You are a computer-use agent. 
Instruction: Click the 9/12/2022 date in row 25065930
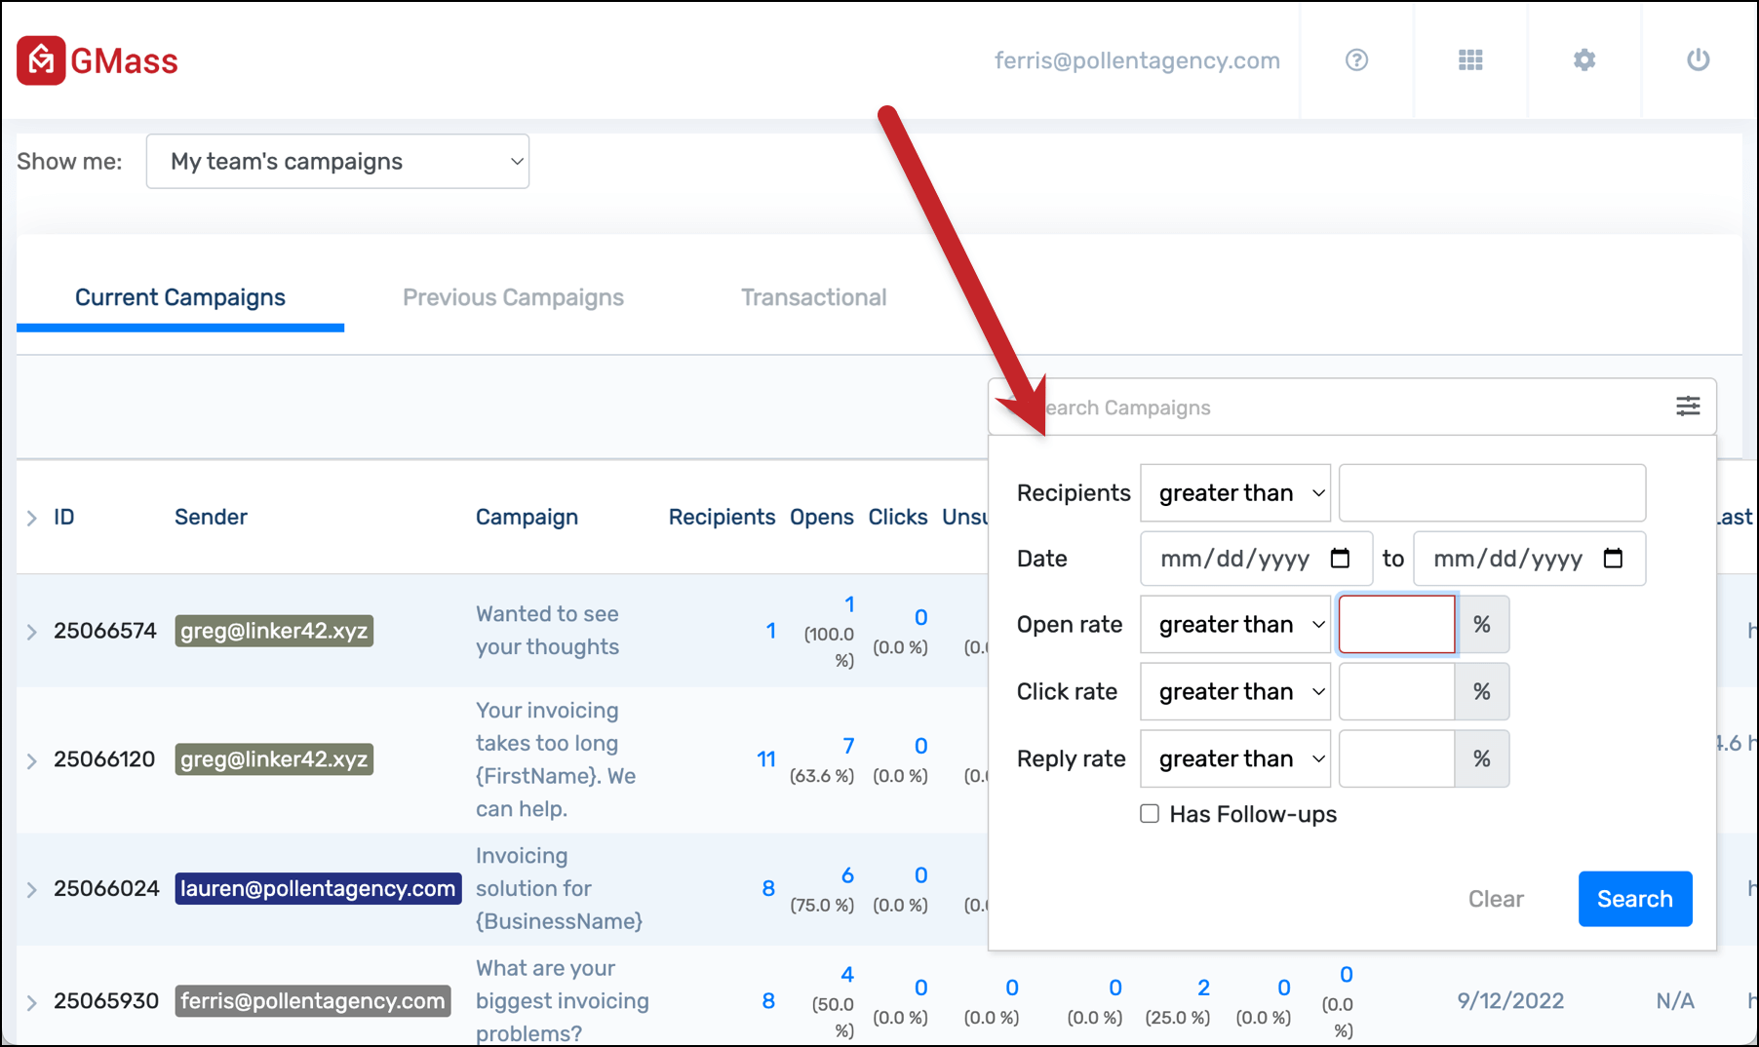(x=1510, y=1001)
